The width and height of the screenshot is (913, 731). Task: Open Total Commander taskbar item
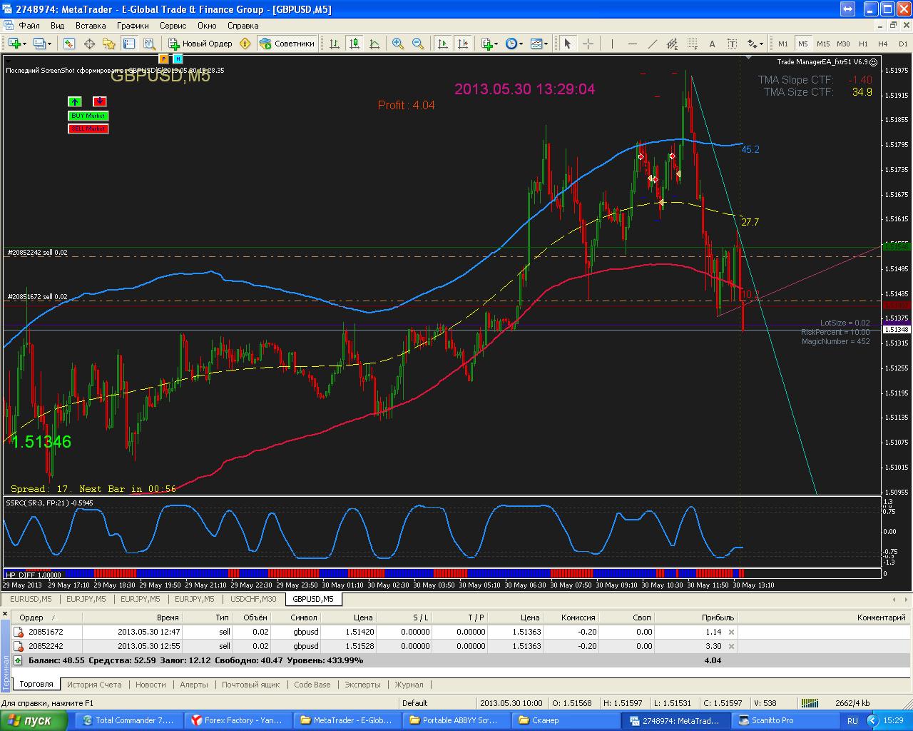tap(128, 720)
